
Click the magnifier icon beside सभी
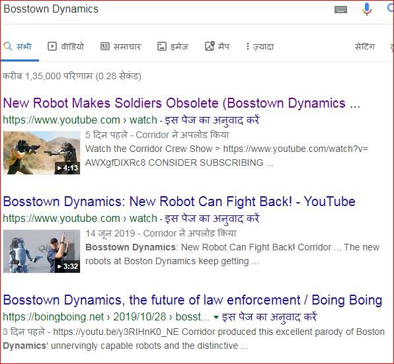click(x=8, y=46)
